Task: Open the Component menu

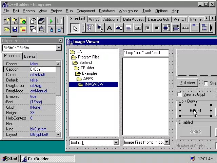Action: point(86,11)
